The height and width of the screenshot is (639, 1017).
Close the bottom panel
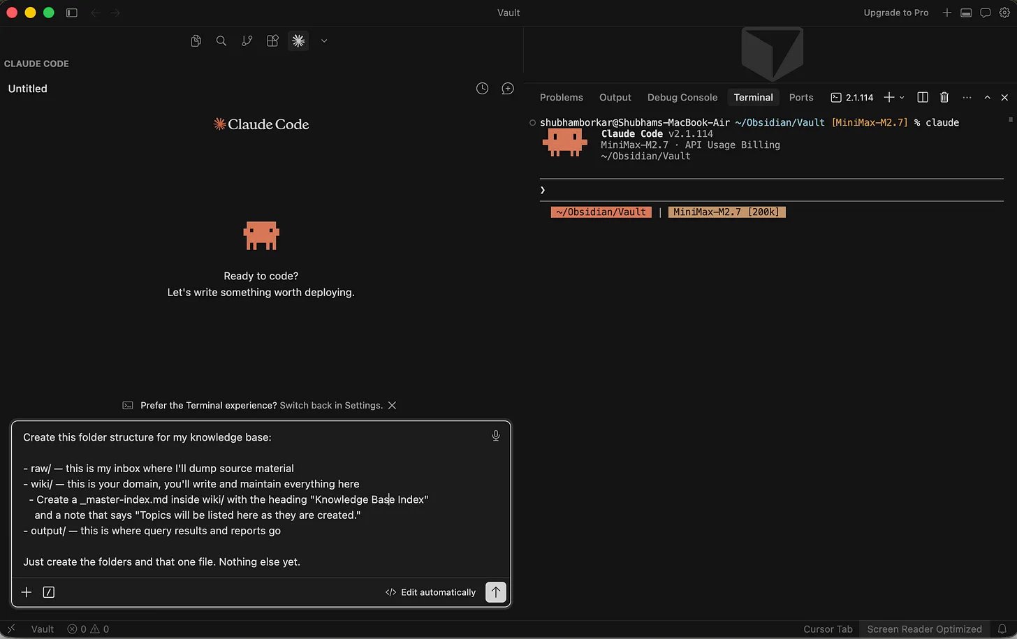point(1005,98)
